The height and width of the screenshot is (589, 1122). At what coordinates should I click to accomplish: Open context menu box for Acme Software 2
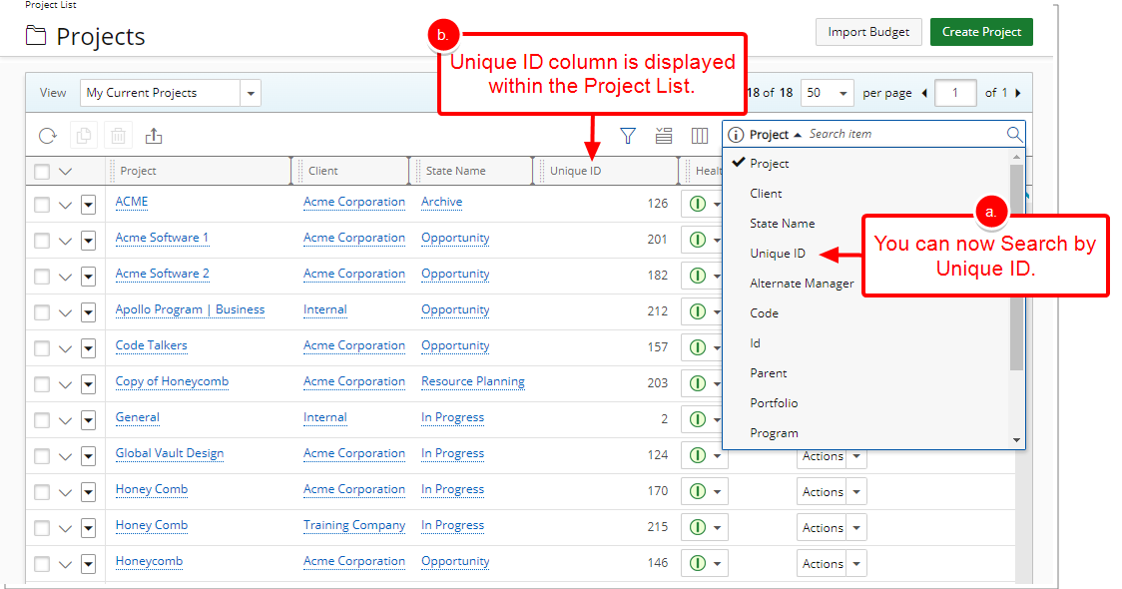click(88, 277)
